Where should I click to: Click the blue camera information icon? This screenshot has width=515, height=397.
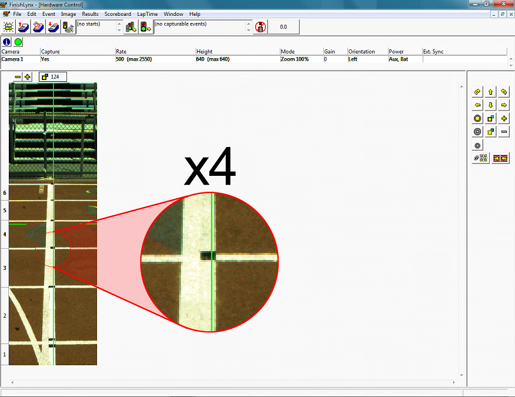click(x=6, y=42)
